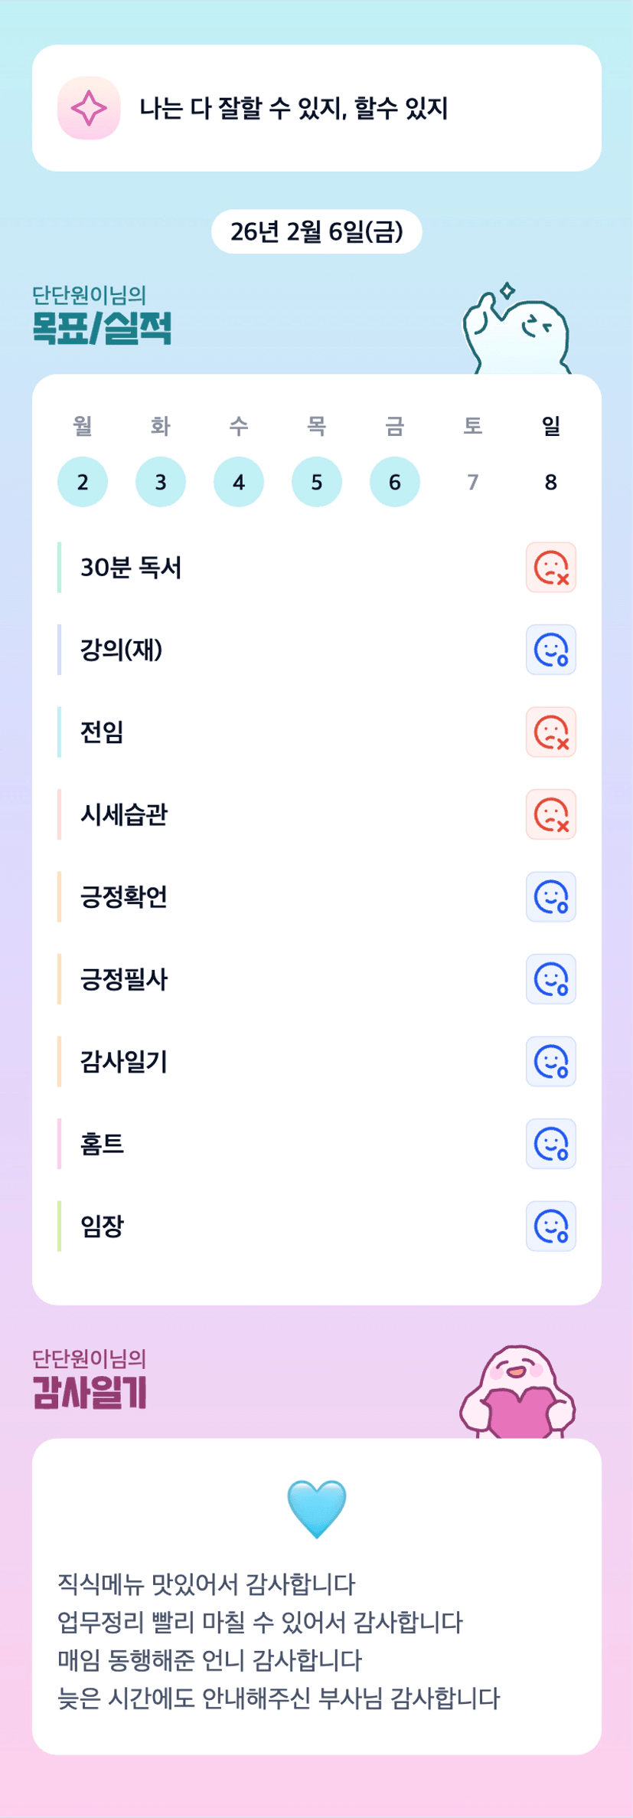Select Sunday the 8th date
633x1818 pixels.
tap(550, 482)
